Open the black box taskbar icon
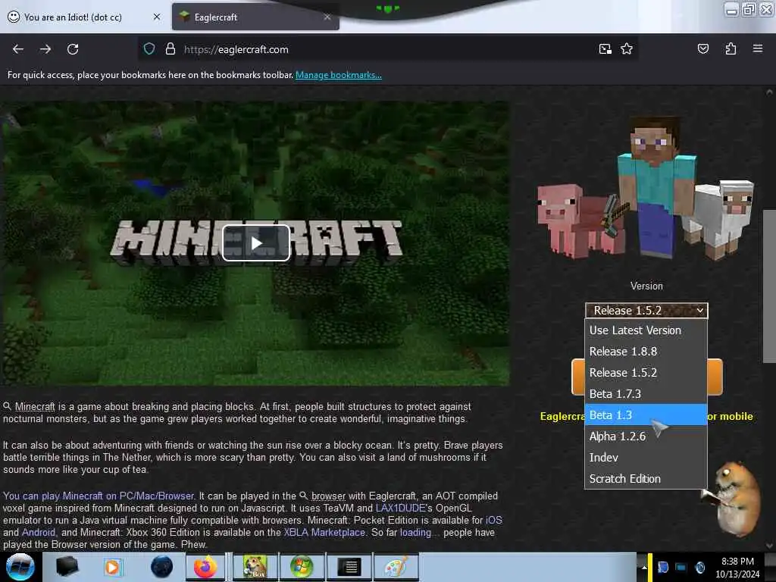 pos(67,567)
